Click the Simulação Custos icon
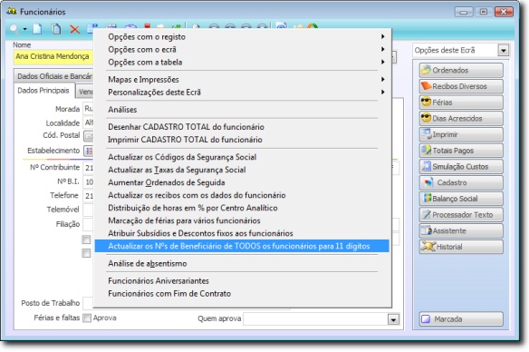The image size is (529, 352). point(427,166)
